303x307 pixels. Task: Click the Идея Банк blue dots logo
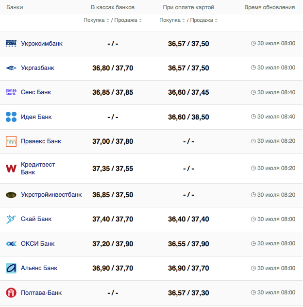pos(11,117)
